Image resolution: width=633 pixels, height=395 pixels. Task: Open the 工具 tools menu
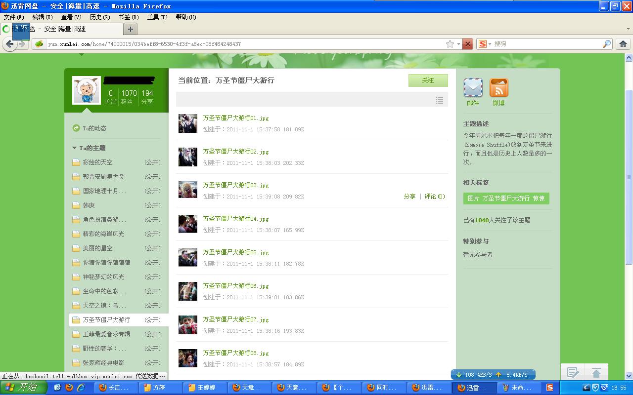point(157,17)
